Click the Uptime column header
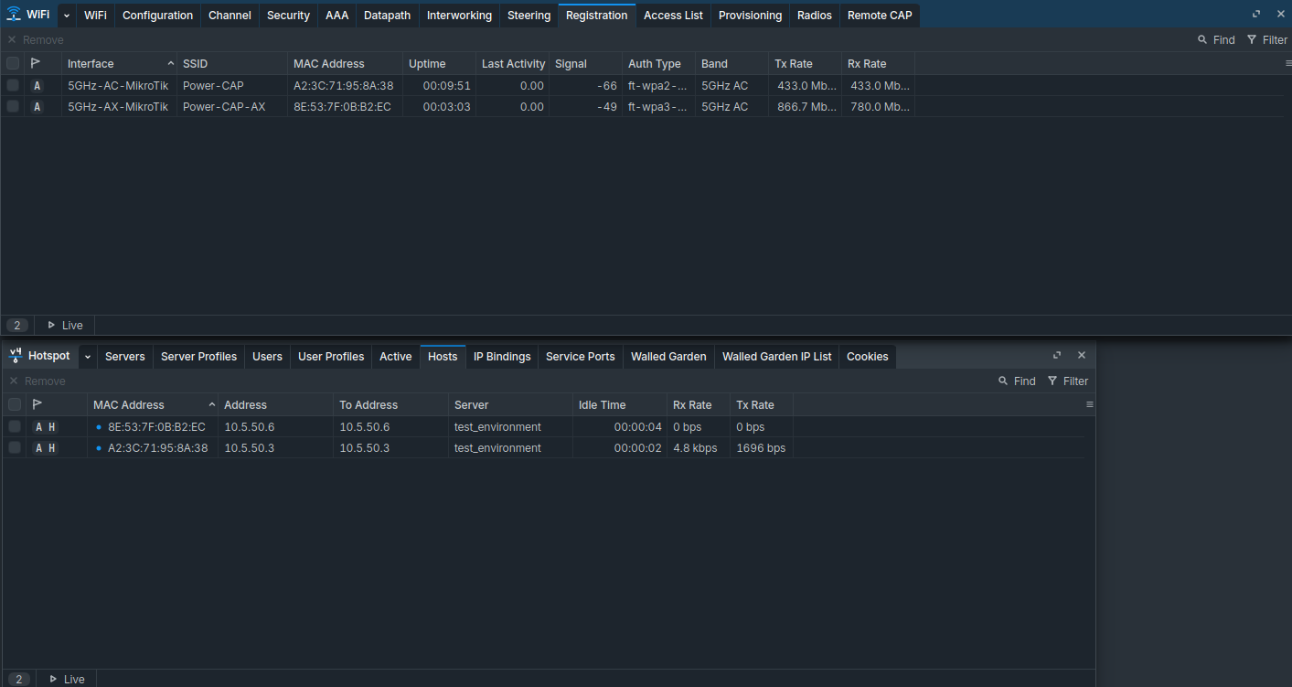1292x687 pixels. [439, 63]
